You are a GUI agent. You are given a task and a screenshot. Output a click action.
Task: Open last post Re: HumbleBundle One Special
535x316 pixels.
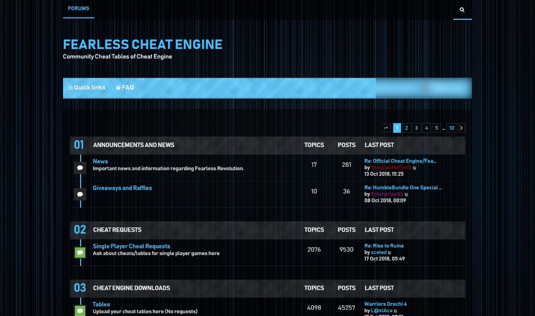pos(403,187)
